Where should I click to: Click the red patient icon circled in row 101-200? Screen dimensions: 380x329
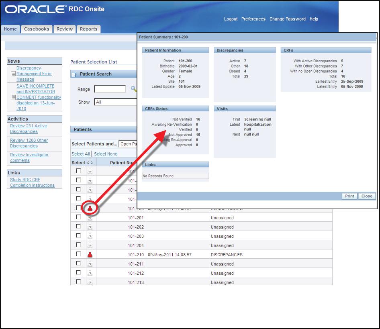[x=90, y=208]
